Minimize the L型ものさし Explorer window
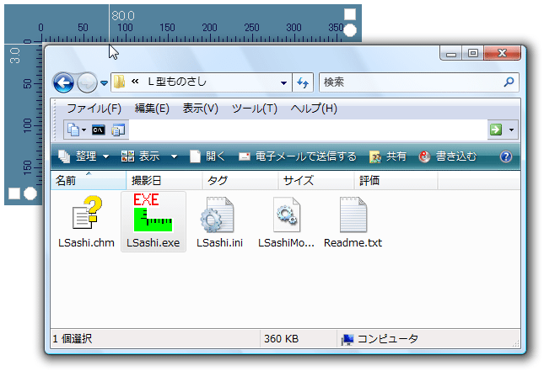This screenshot has width=544, height=371. pos(450,53)
